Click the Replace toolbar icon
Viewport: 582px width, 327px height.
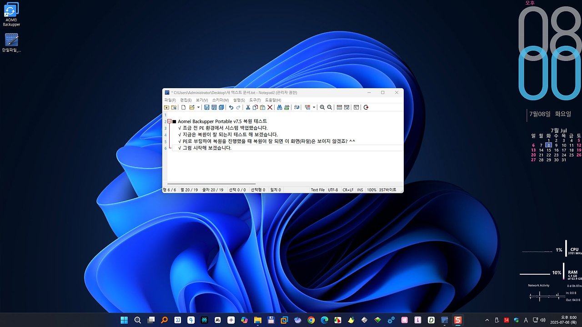287,107
